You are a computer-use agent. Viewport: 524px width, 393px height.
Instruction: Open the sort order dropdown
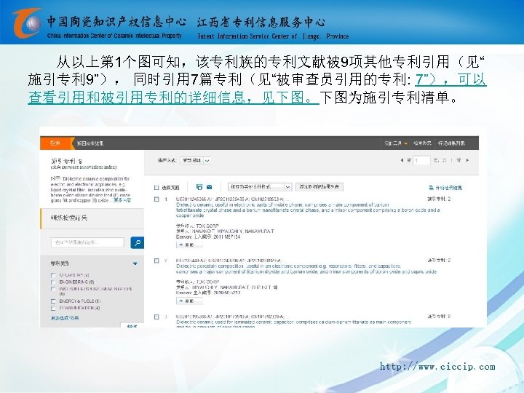tap(196, 161)
